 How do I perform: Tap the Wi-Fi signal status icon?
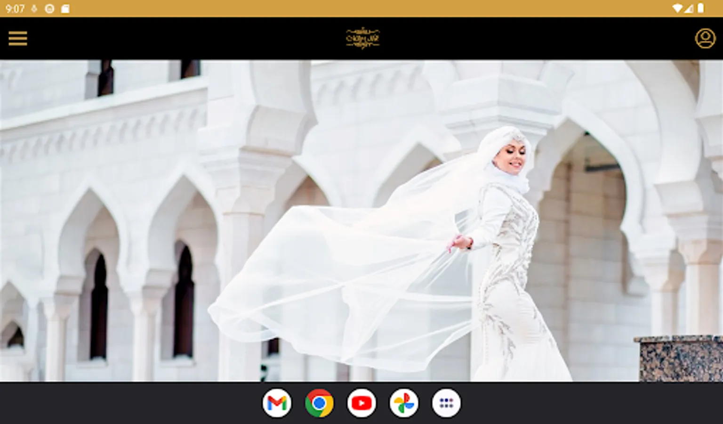(x=677, y=8)
